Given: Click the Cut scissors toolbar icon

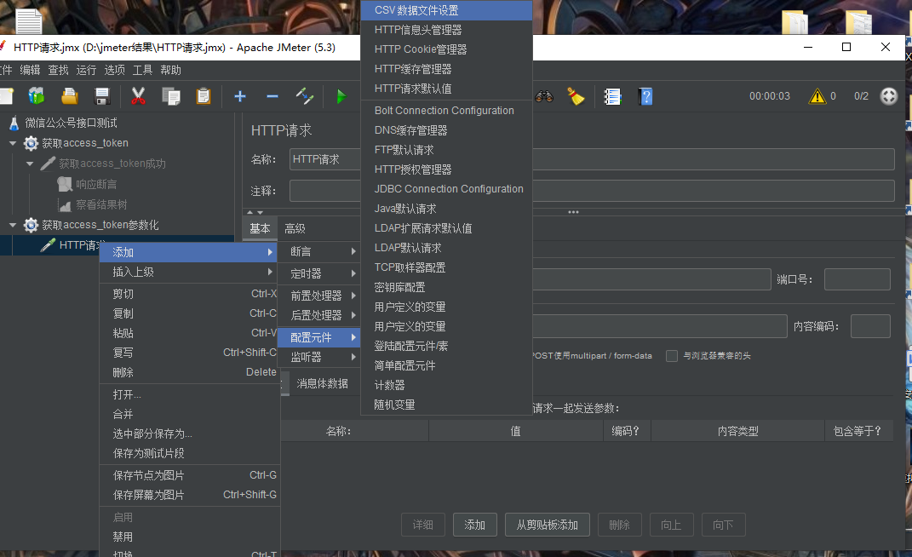Looking at the screenshot, I should coord(138,96).
